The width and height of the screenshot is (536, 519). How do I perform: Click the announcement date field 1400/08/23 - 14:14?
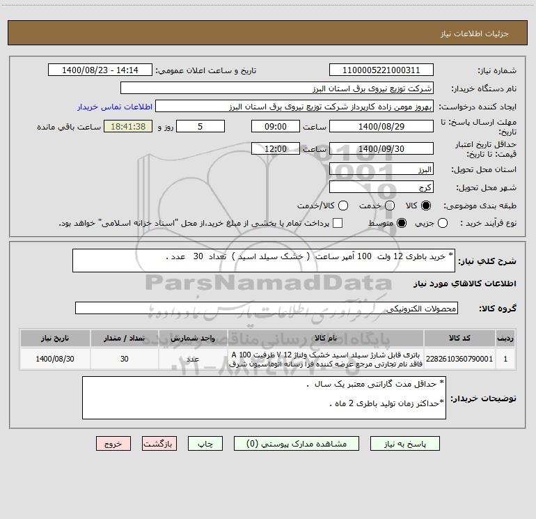(x=100, y=70)
